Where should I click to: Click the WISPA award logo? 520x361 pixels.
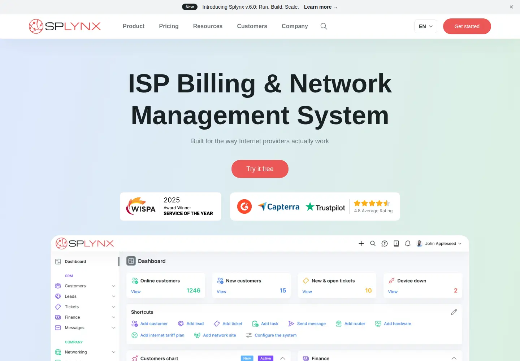coord(141,206)
